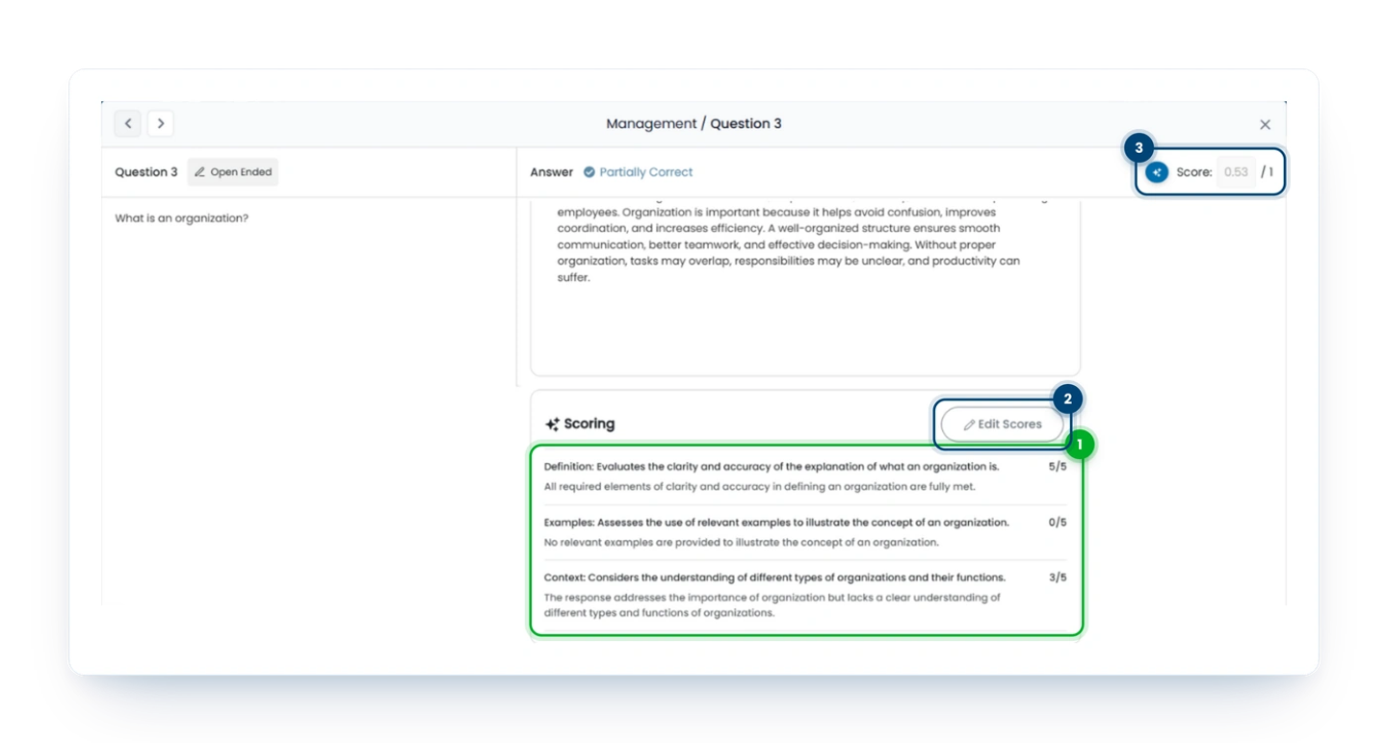
Task: Click the 'The response addresses the importance' feedback
Action: pyautogui.click(x=772, y=605)
